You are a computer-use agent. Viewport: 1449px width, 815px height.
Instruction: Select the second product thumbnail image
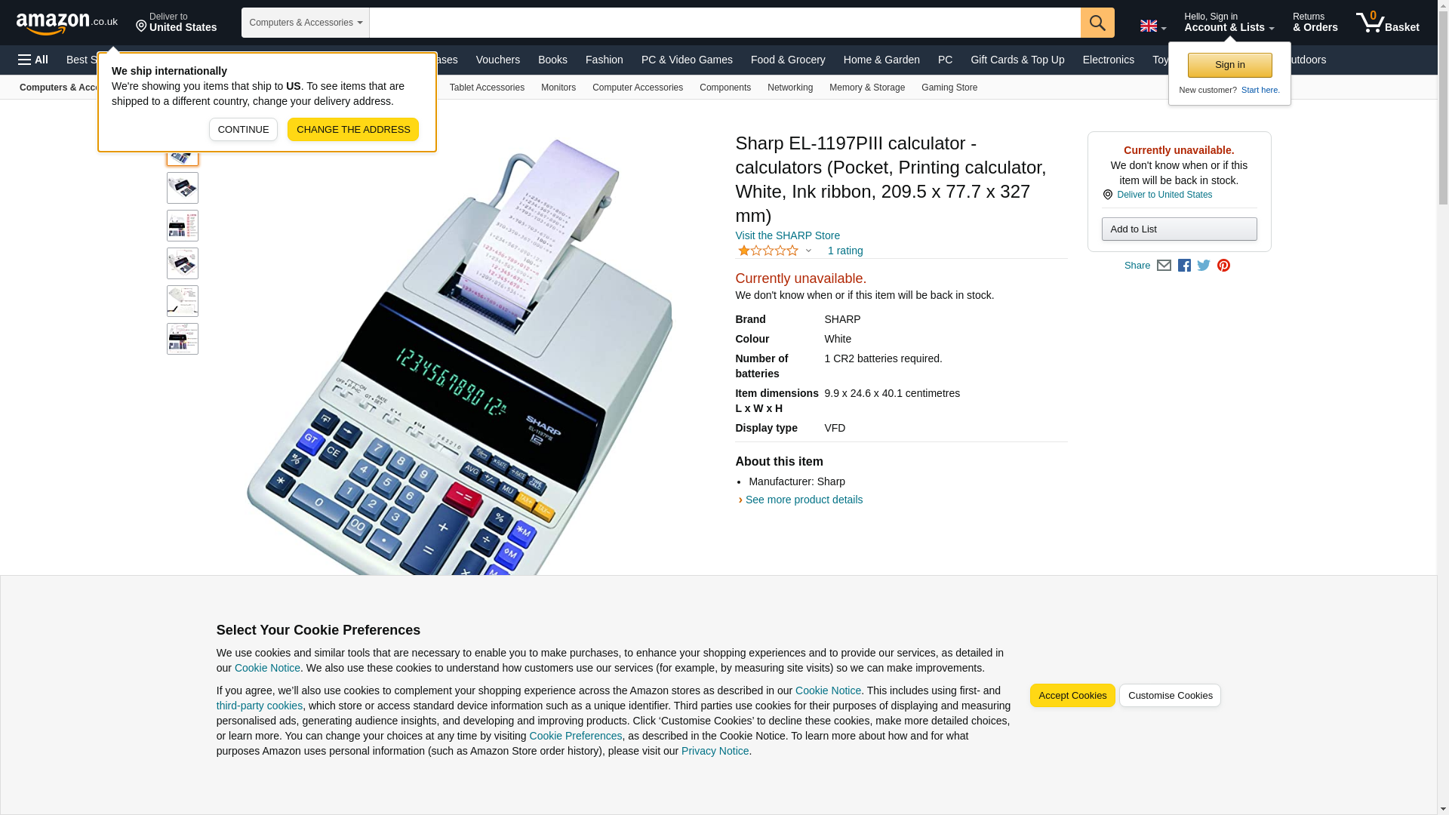[x=183, y=188]
